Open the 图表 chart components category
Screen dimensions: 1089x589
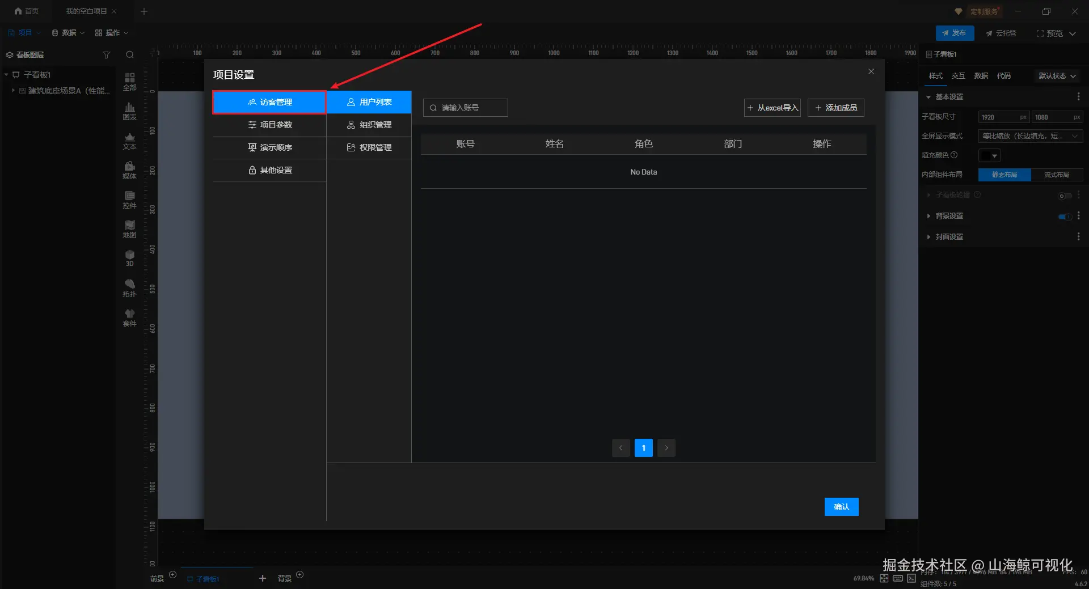130,111
